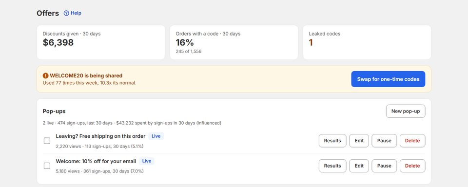Open the Leaked codes card
This screenshot has height=187, width=468.
(x=367, y=42)
